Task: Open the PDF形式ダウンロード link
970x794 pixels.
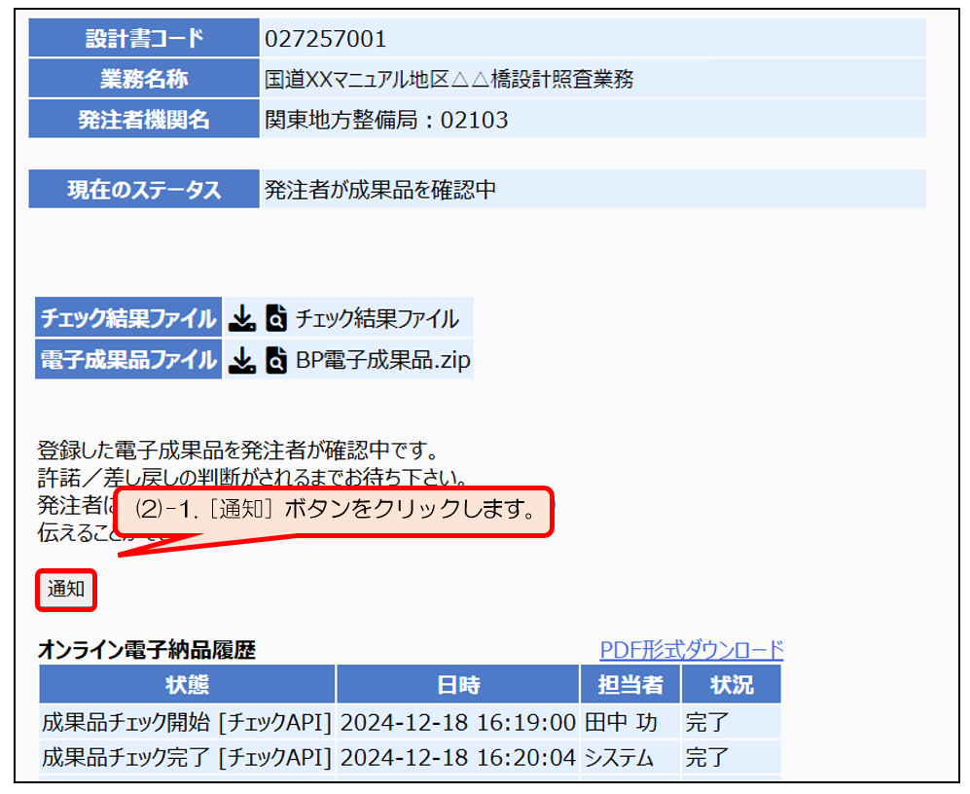Action: (691, 650)
